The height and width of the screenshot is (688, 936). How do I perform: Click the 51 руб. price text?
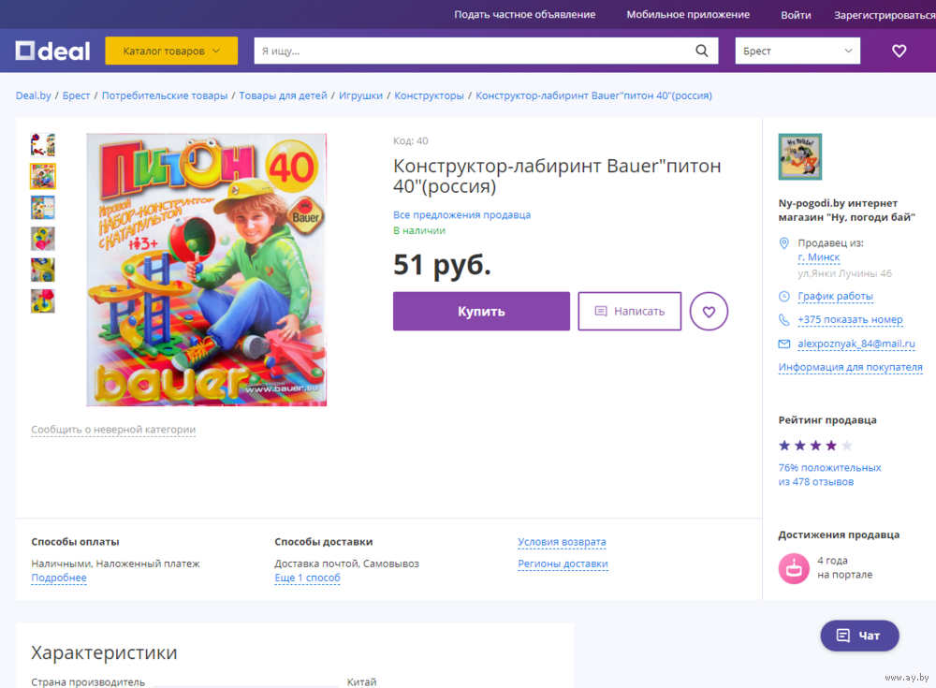pyautogui.click(x=442, y=265)
